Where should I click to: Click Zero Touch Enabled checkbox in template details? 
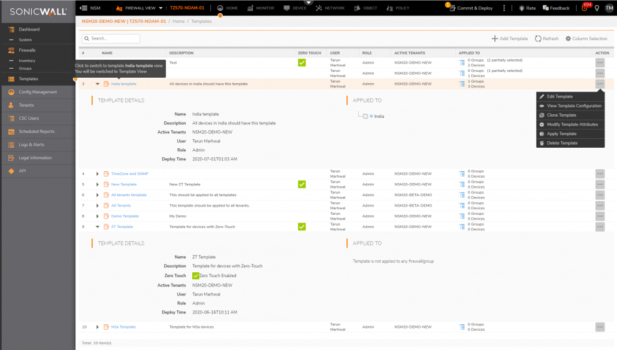pyautogui.click(x=195, y=276)
